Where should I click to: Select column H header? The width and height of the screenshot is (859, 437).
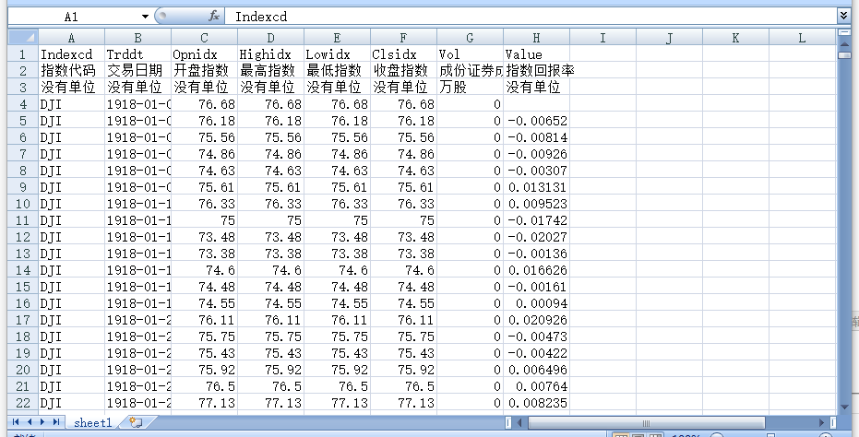tap(536, 37)
